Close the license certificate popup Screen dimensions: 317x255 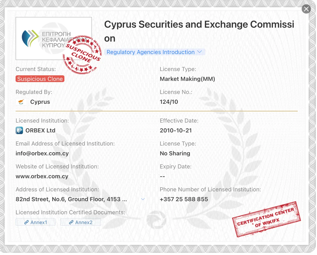pos(306,9)
